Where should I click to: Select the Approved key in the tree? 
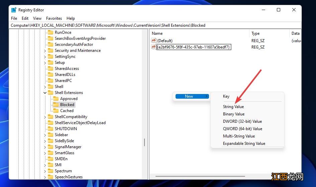(69, 99)
